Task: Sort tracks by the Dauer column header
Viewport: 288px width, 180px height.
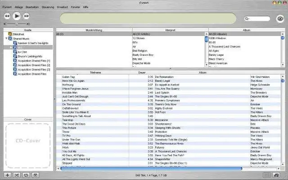Action: point(142,72)
